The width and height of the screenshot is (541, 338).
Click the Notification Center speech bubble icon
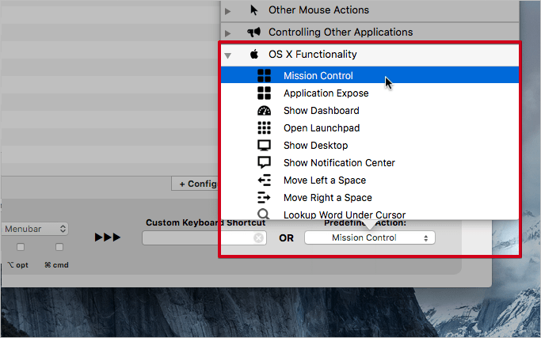click(264, 162)
